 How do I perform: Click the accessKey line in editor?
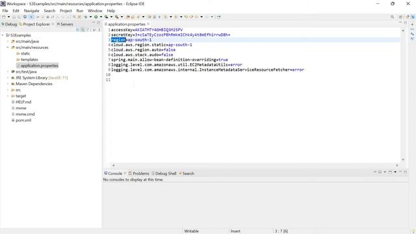147,30
